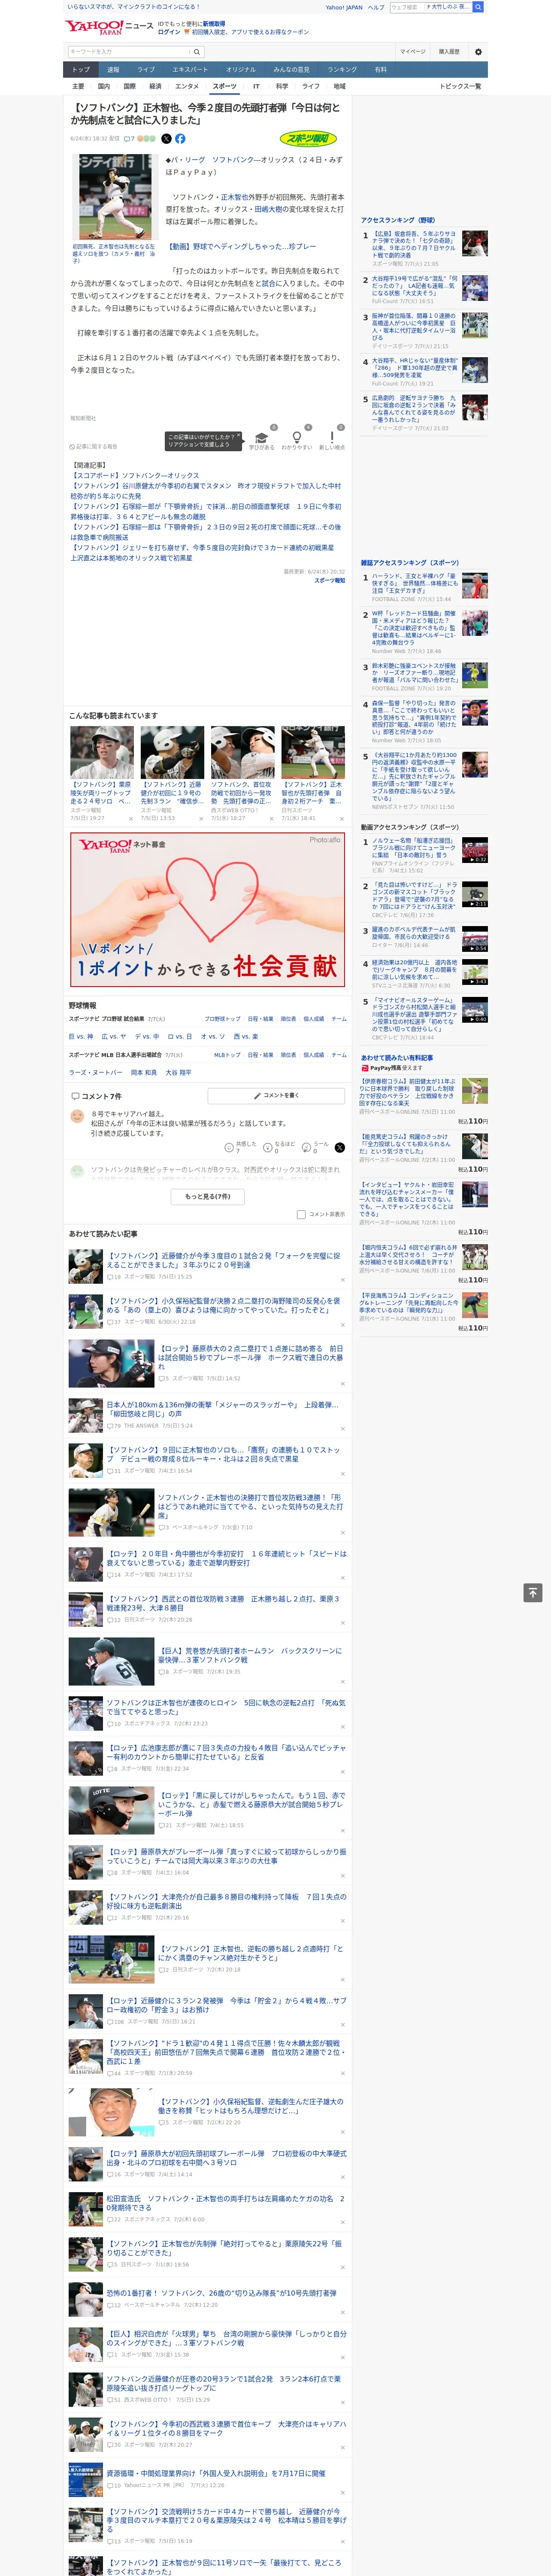React with わかりやすい lightbulb icon
The width and height of the screenshot is (551, 2576).
tap(296, 438)
